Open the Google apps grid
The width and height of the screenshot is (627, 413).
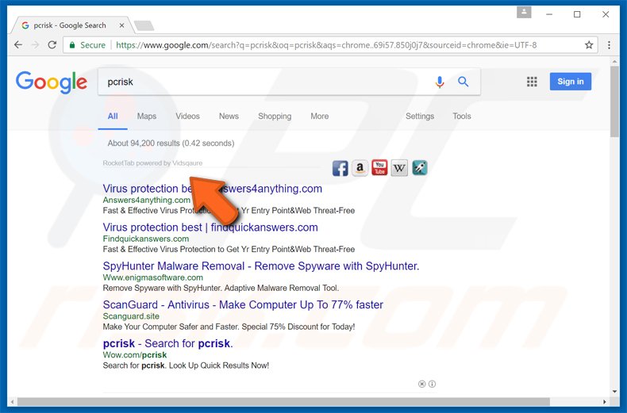(x=532, y=82)
